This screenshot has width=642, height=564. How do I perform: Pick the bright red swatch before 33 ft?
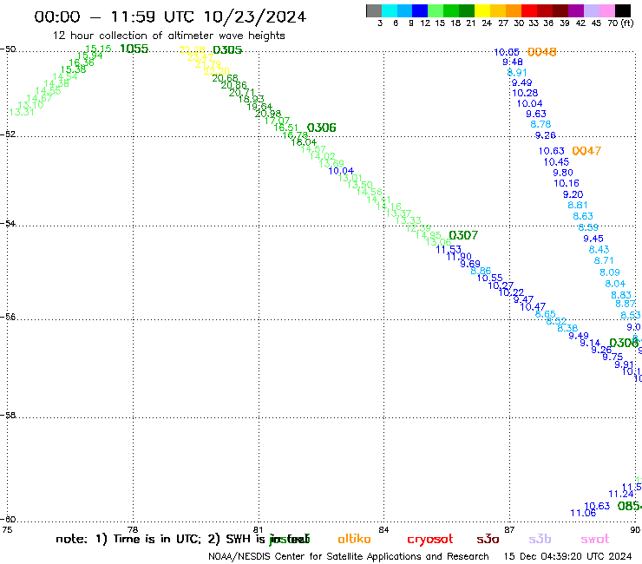tap(529, 10)
